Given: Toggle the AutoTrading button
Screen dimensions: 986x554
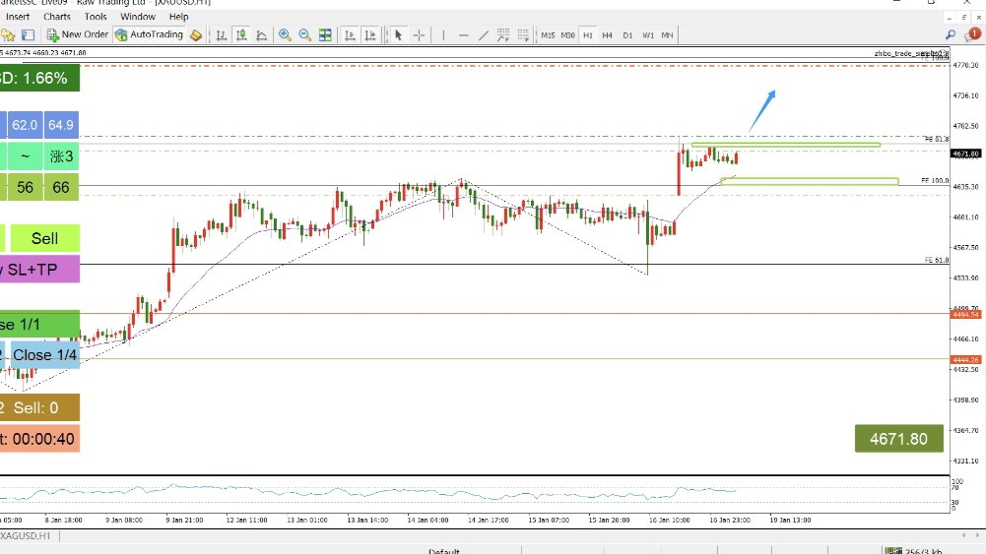Looking at the screenshot, I should click(x=149, y=34).
